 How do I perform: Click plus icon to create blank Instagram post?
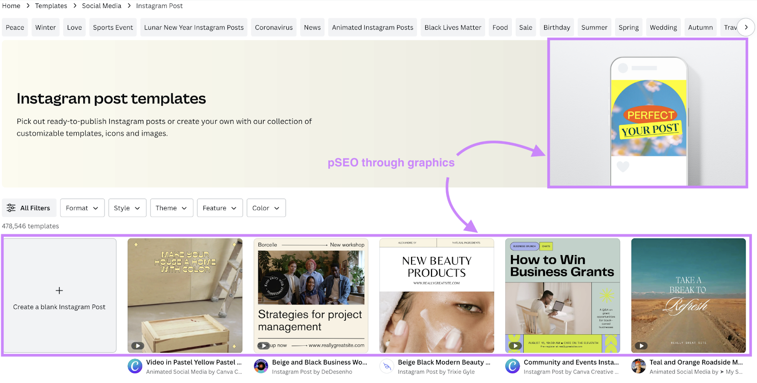(x=59, y=290)
